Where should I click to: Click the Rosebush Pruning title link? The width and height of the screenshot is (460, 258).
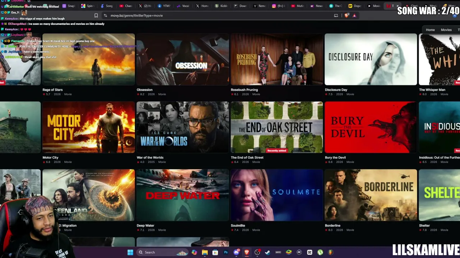pos(244,90)
